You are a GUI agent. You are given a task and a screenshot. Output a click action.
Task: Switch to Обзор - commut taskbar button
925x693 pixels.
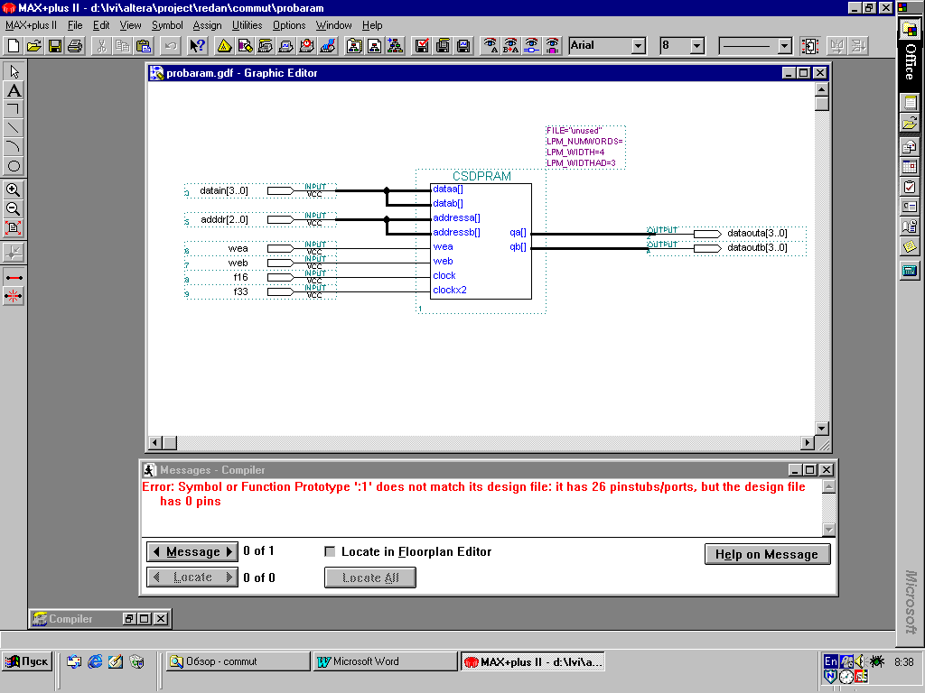click(238, 661)
